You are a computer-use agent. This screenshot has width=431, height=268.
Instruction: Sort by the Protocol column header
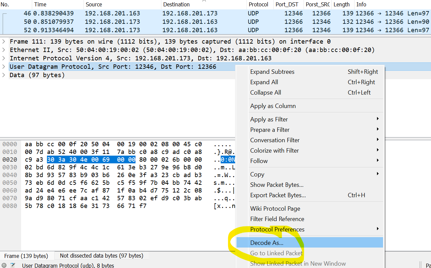(260, 5)
